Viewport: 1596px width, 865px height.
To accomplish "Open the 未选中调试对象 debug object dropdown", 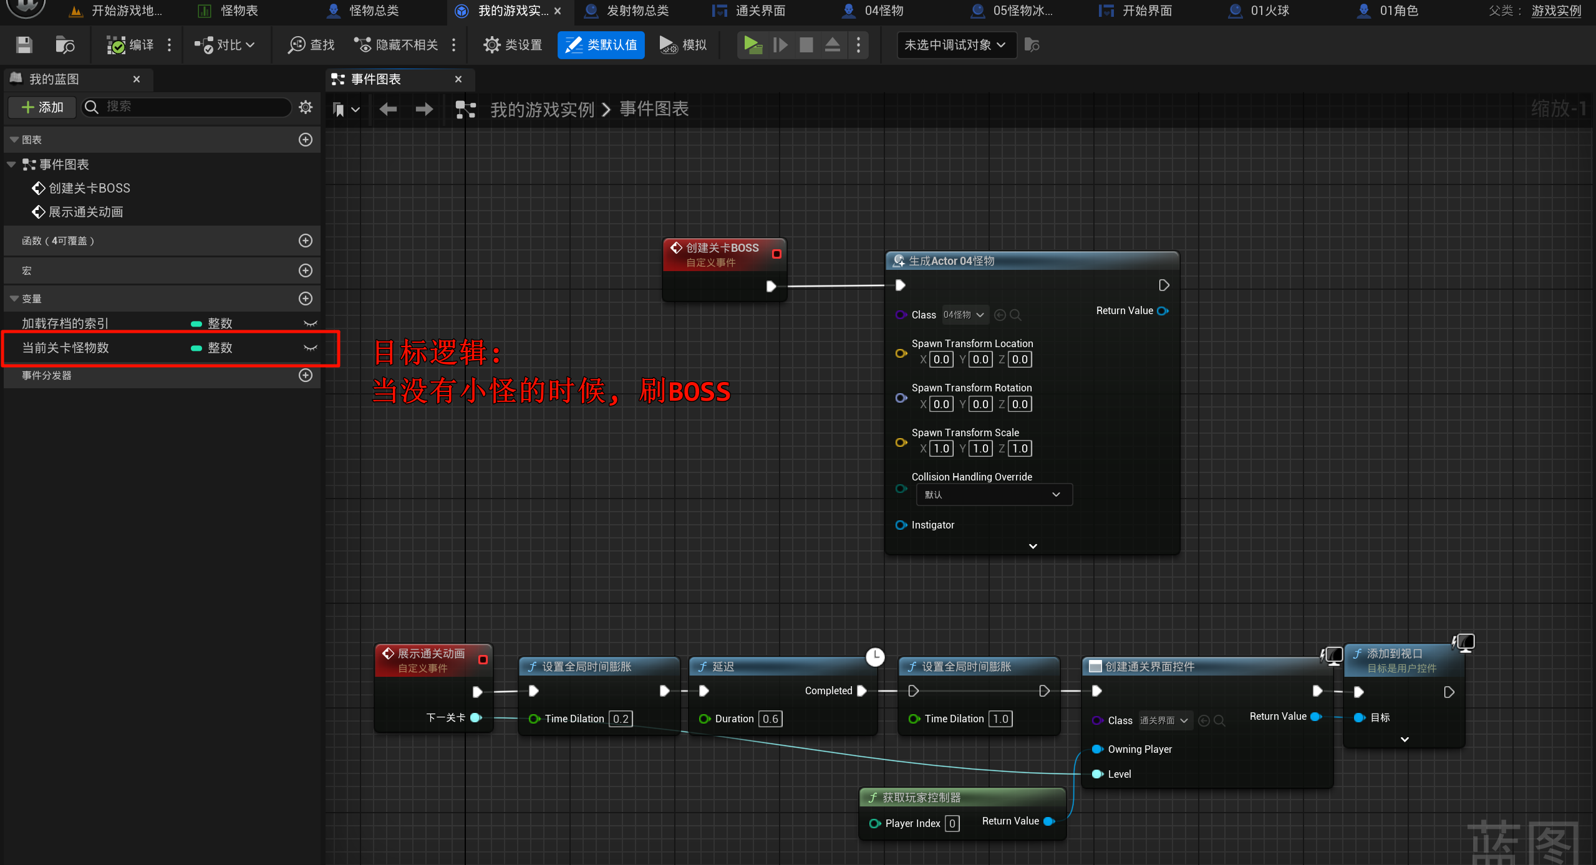I will pos(955,45).
